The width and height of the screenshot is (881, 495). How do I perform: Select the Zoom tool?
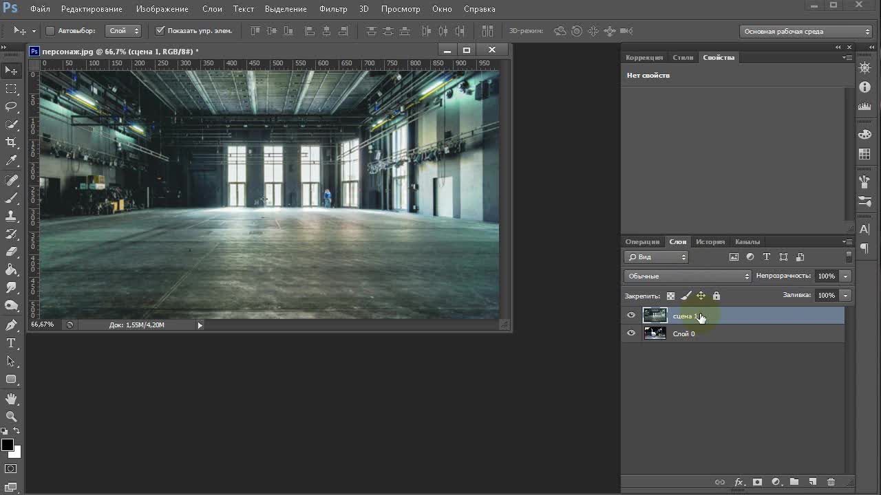pos(11,417)
